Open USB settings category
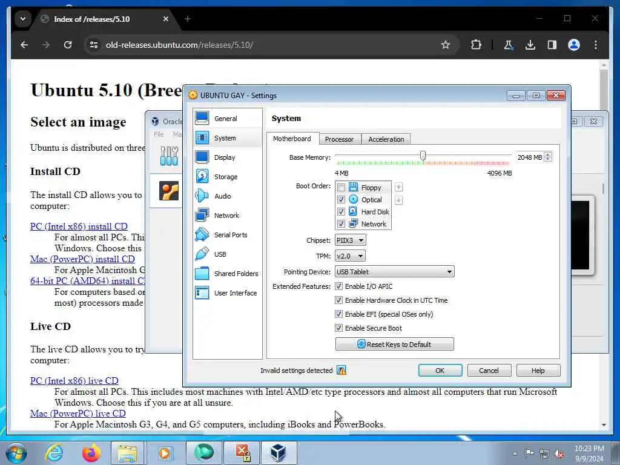The image size is (620, 465). [x=228, y=254]
